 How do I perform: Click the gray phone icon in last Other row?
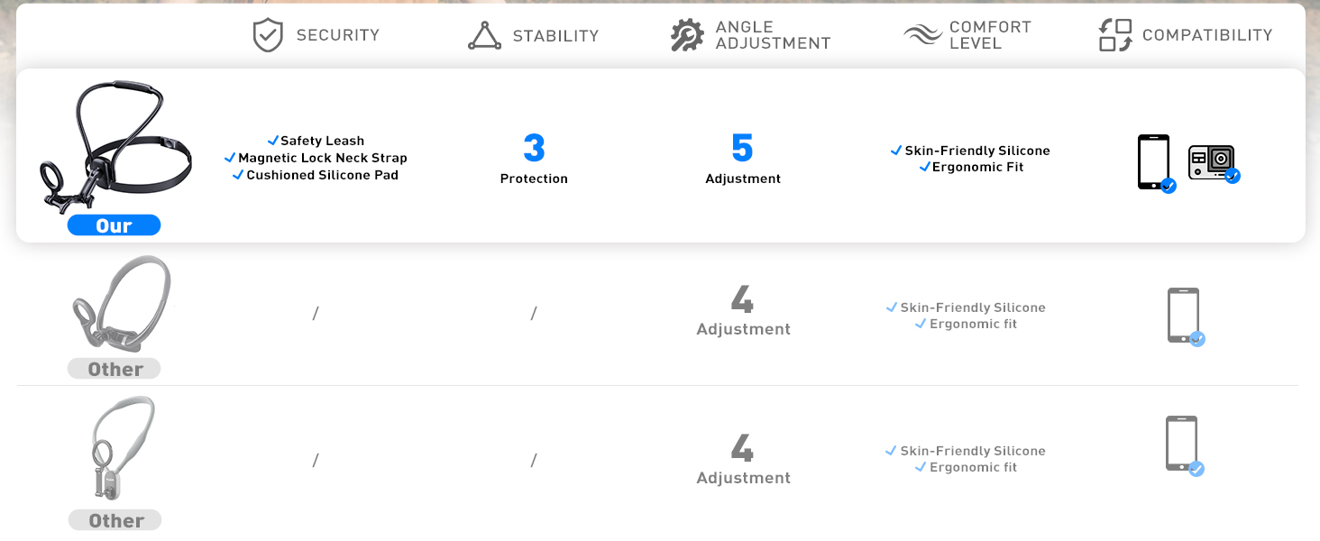pos(1181,443)
